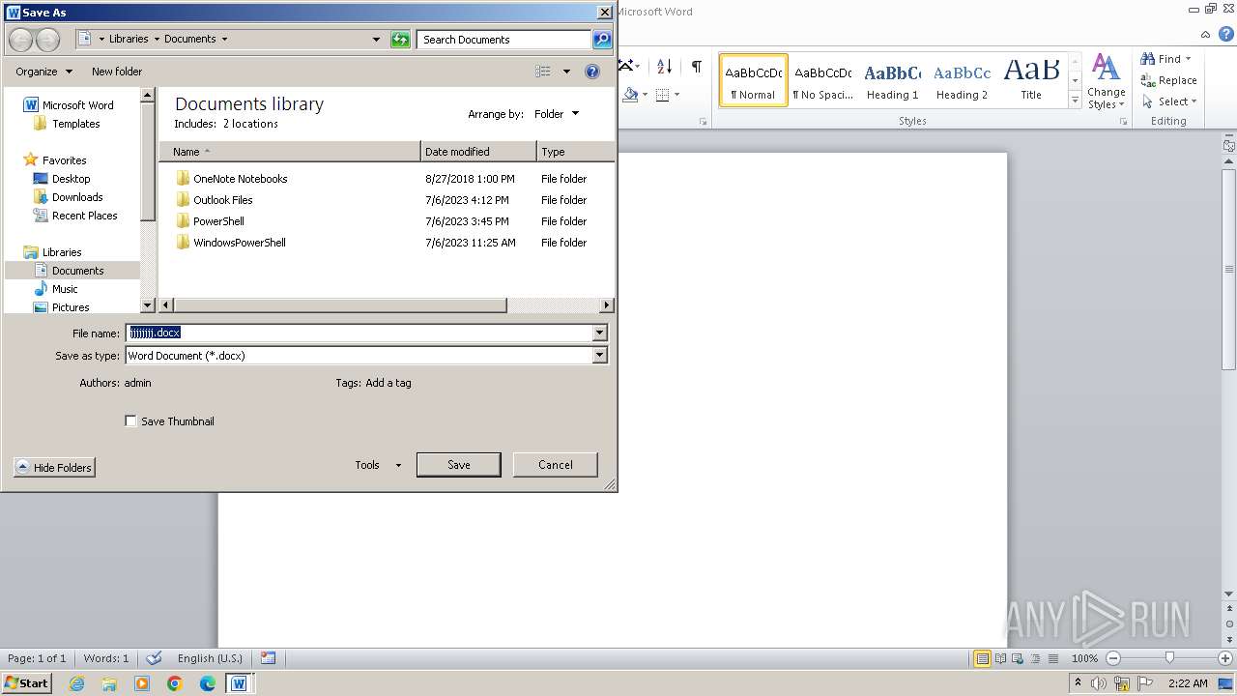This screenshot has height=696, width=1237.
Task: Click the Shading paint bucket icon
Action: point(630,95)
